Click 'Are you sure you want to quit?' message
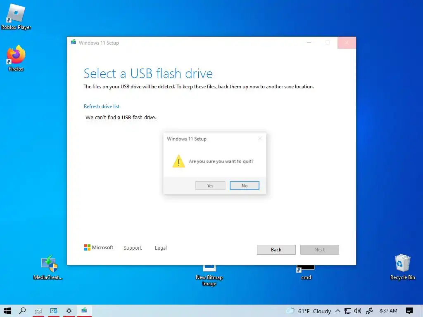 point(221,161)
